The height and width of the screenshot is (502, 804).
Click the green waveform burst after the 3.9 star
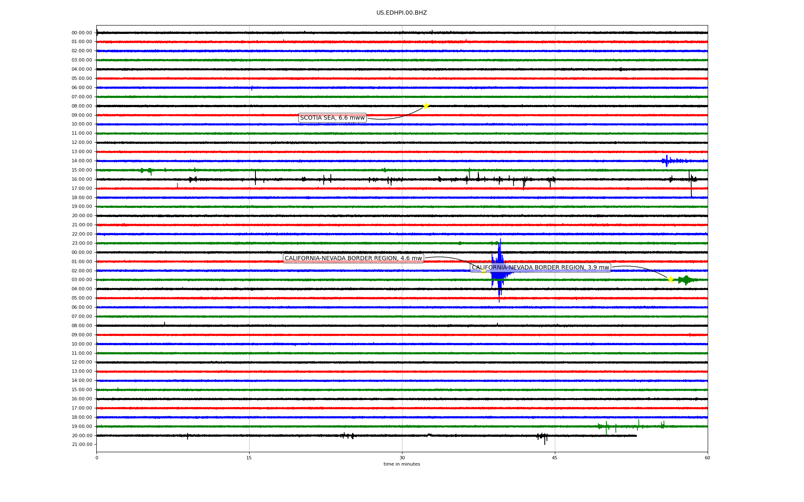(x=686, y=280)
